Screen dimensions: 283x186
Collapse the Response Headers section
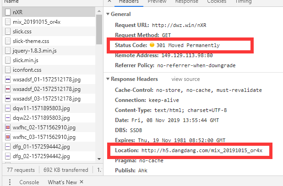pyautogui.click(x=108, y=79)
